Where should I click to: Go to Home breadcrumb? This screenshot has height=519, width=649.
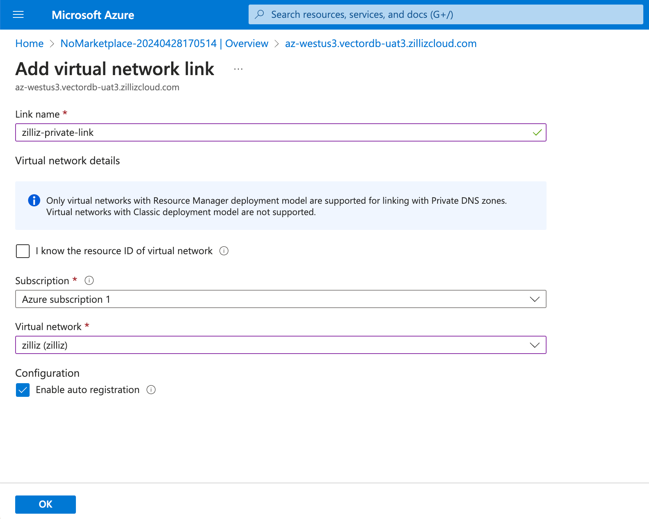(x=29, y=44)
